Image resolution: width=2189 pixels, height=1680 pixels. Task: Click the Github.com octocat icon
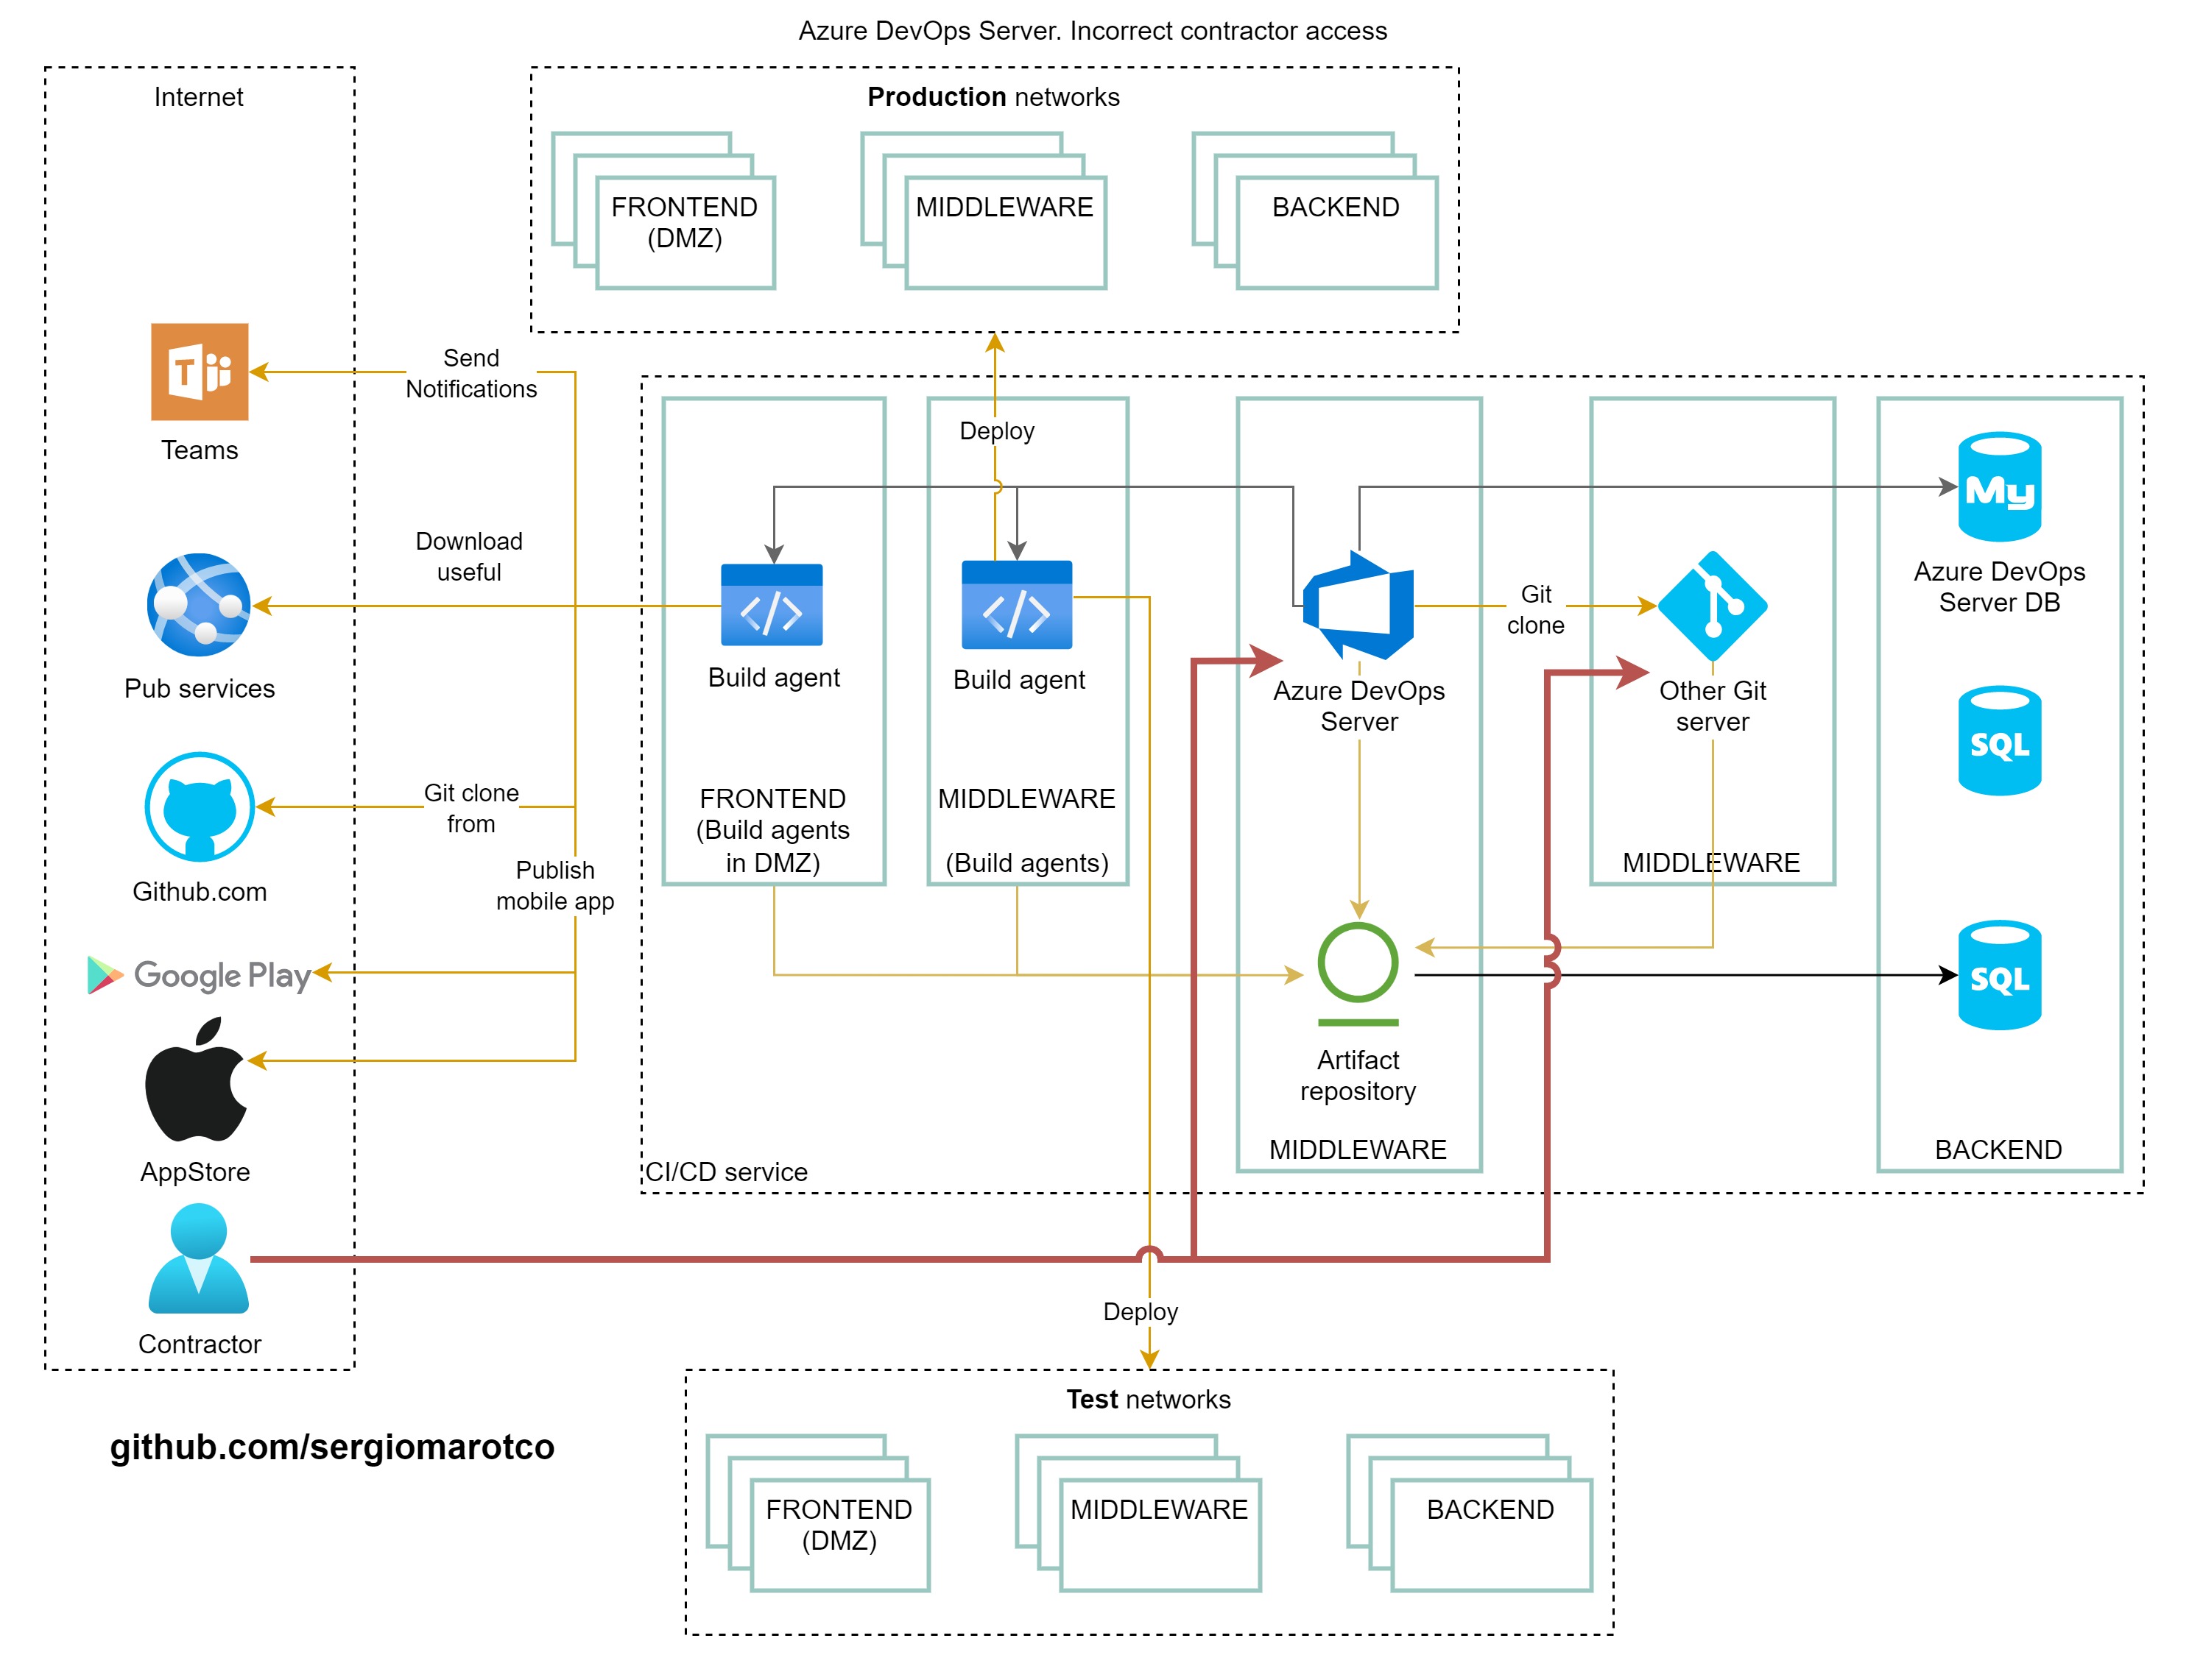(x=199, y=806)
